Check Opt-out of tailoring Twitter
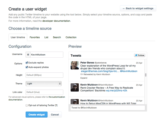 (x=27, y=105)
